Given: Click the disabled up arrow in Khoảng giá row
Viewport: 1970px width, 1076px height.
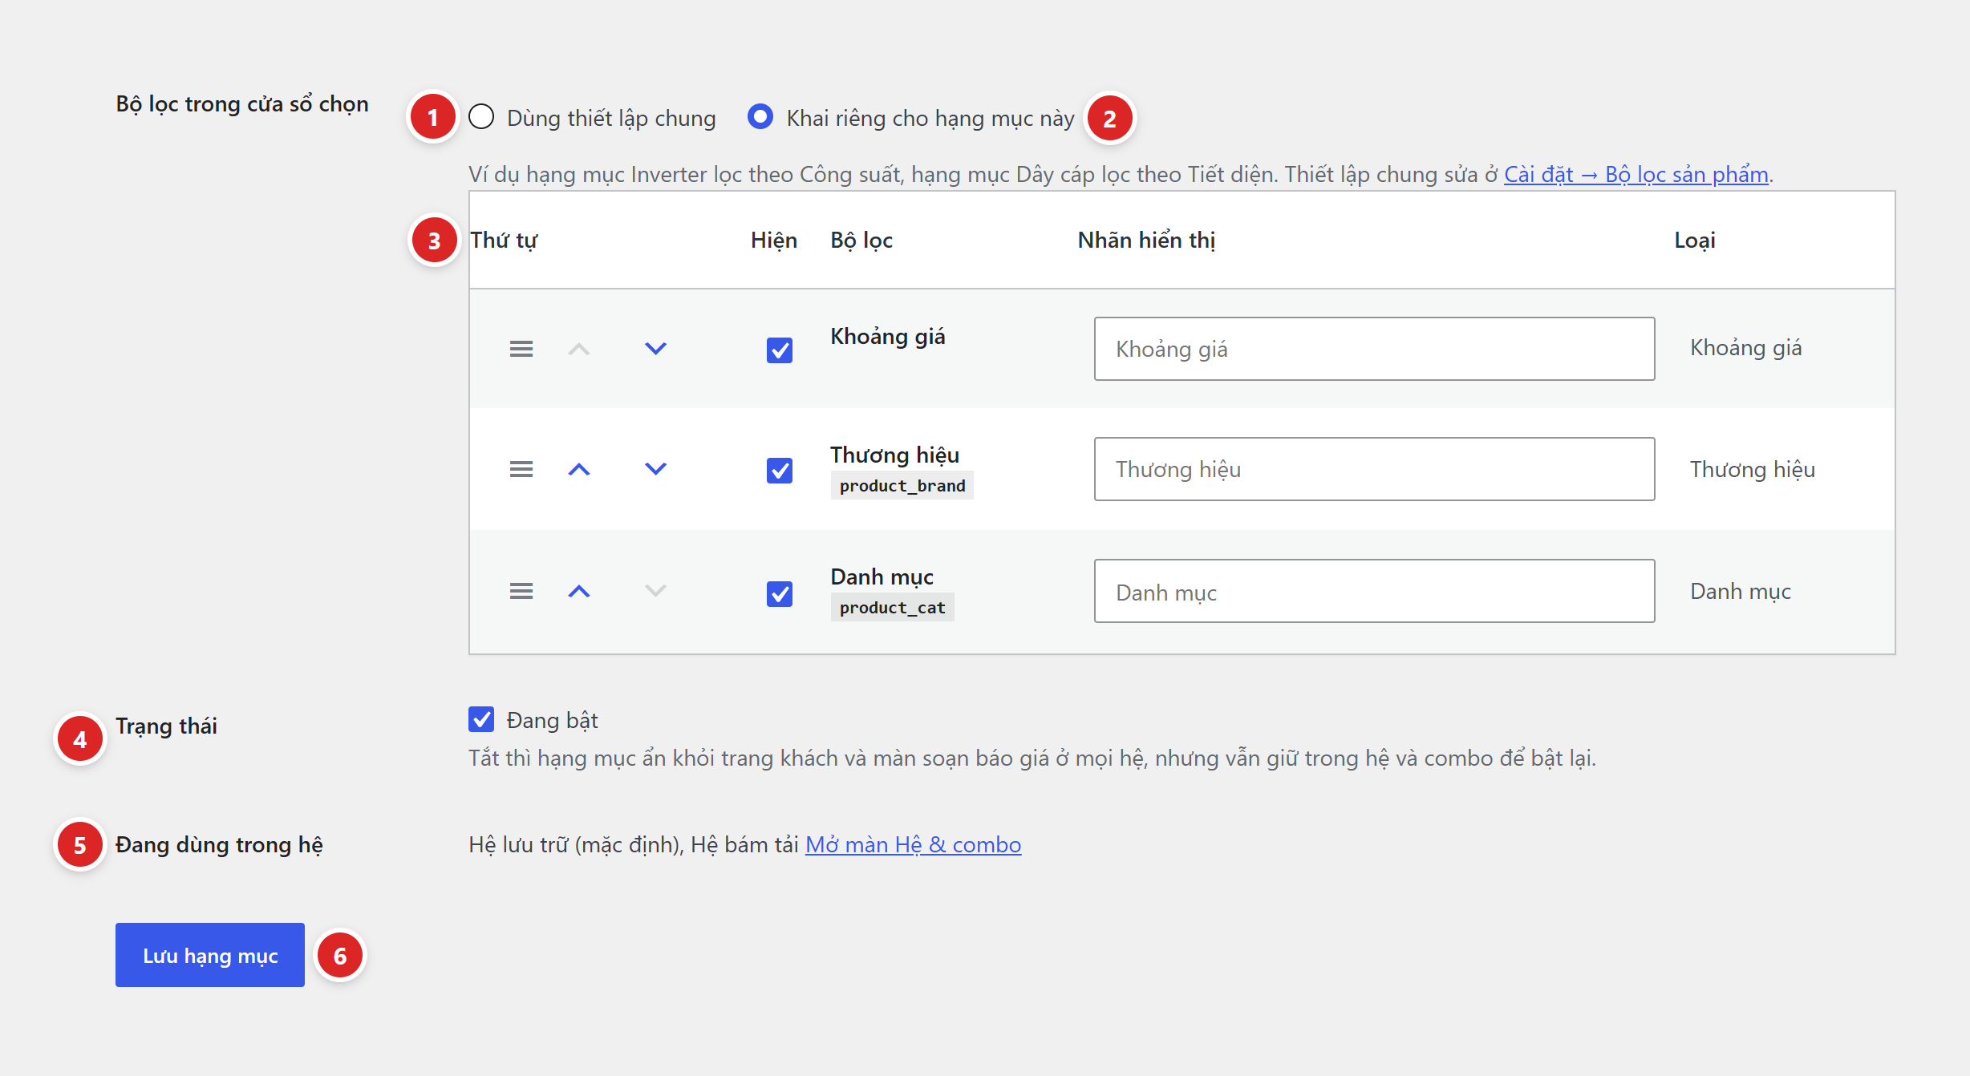Looking at the screenshot, I should click(579, 349).
